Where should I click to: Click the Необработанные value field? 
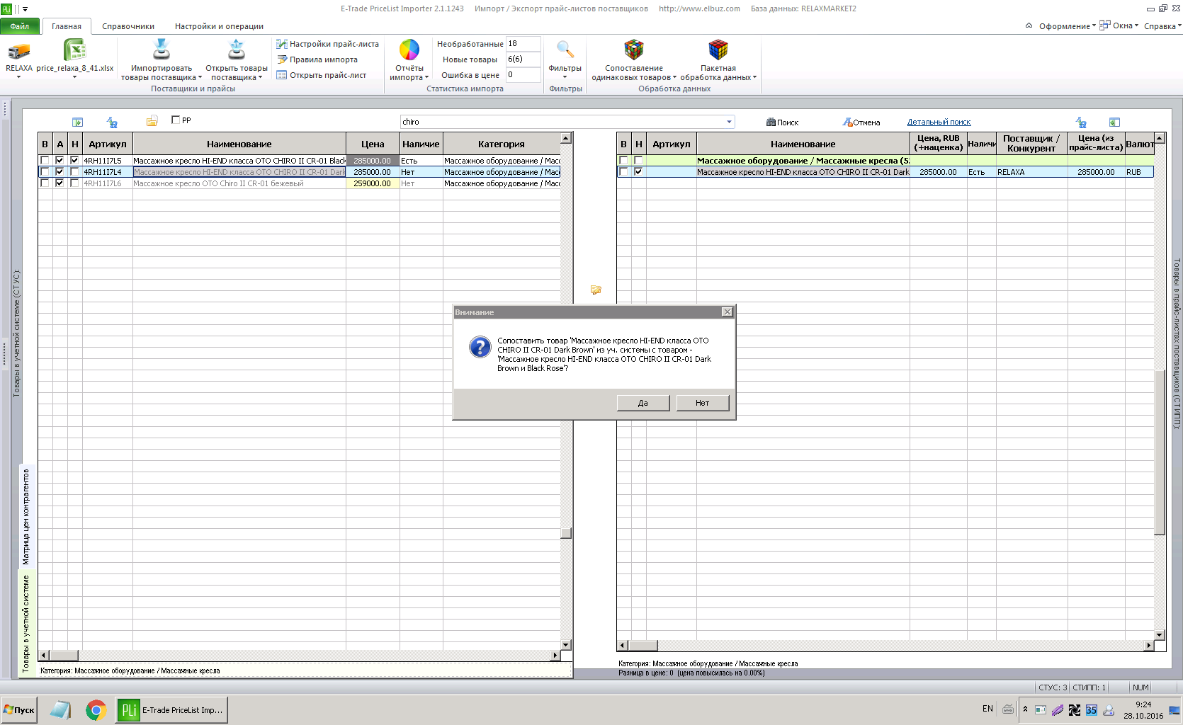pos(523,44)
